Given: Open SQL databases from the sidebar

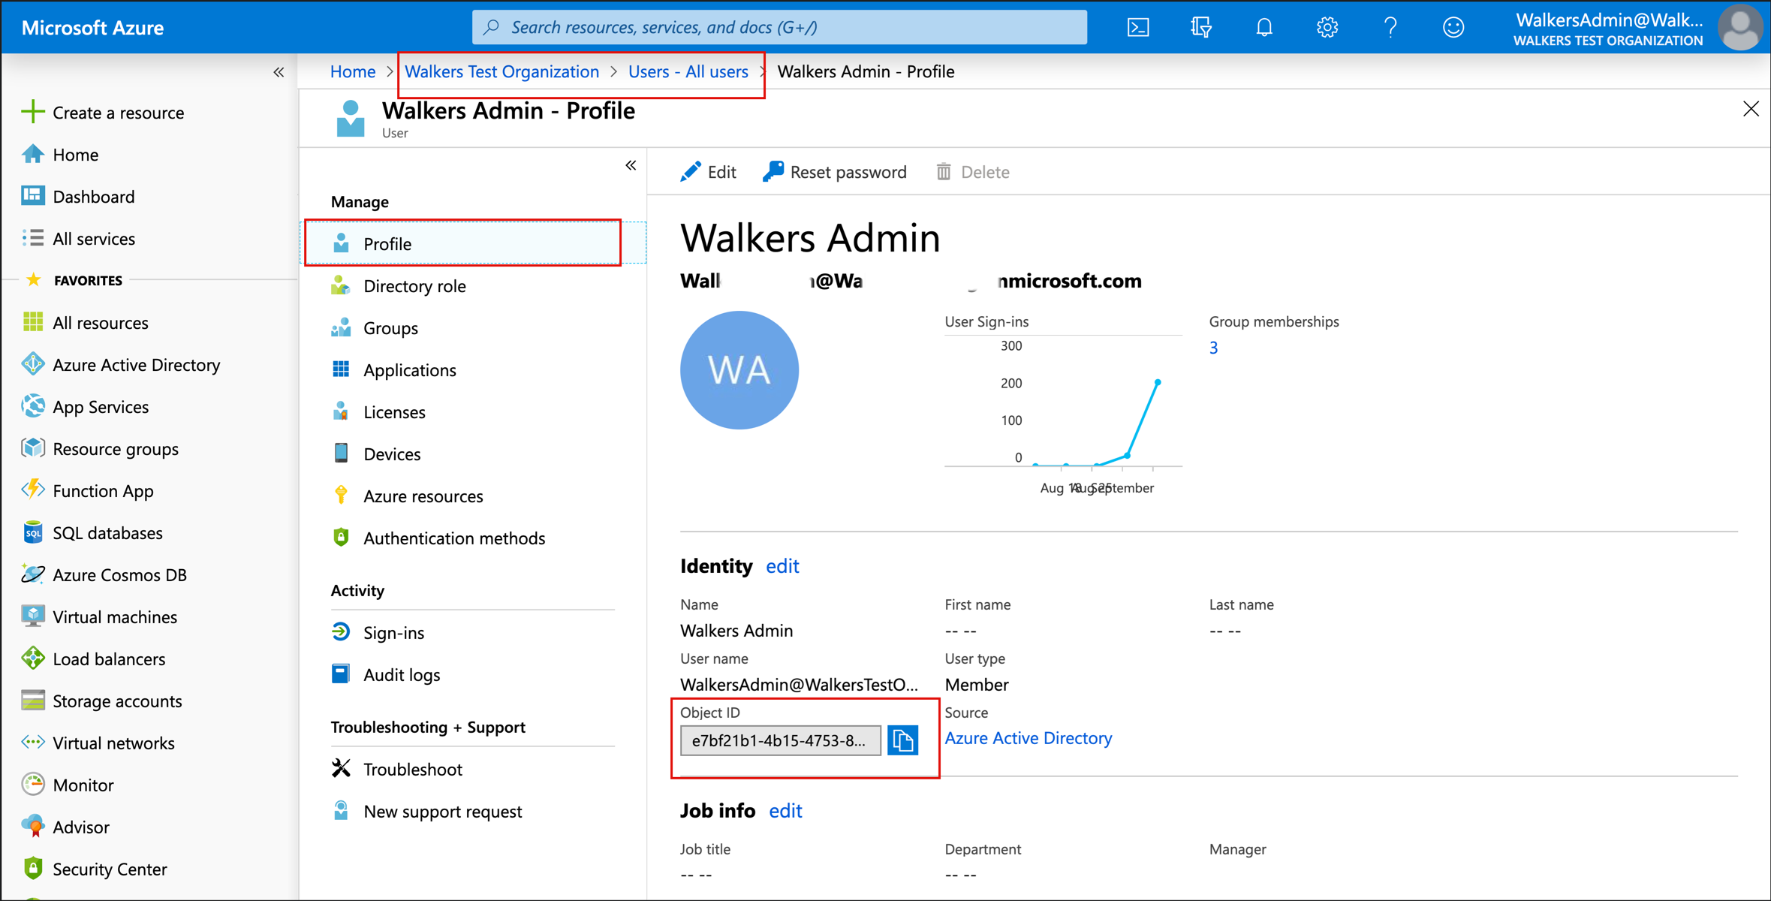Looking at the screenshot, I should pyautogui.click(x=108, y=532).
